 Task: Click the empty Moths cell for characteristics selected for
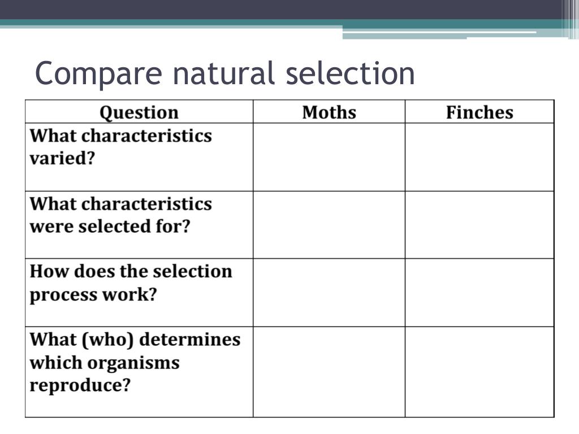pos(329,225)
